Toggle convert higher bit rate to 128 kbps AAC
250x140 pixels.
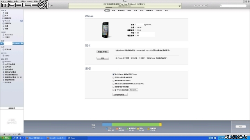coord(113,84)
